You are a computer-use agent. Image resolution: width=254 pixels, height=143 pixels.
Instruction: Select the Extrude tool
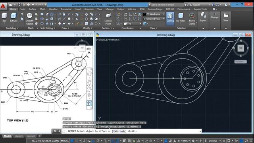(14, 17)
